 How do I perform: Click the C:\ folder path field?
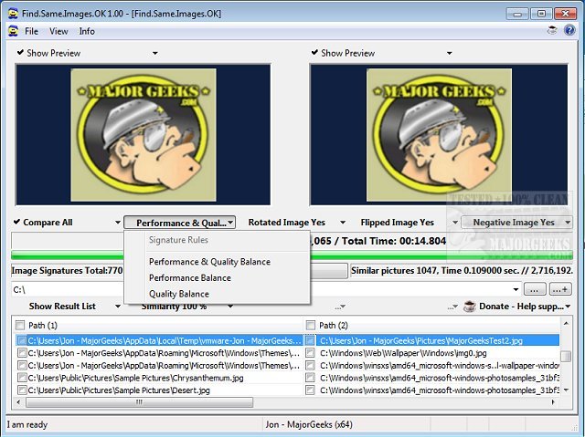[261, 289]
